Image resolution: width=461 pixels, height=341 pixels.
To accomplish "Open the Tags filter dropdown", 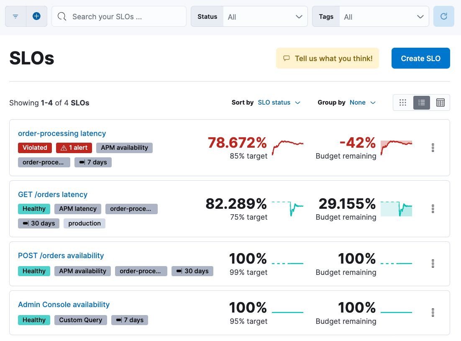I will click(x=384, y=16).
